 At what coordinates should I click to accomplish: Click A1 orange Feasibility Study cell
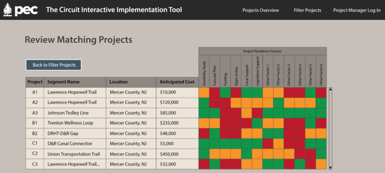pos(204,93)
